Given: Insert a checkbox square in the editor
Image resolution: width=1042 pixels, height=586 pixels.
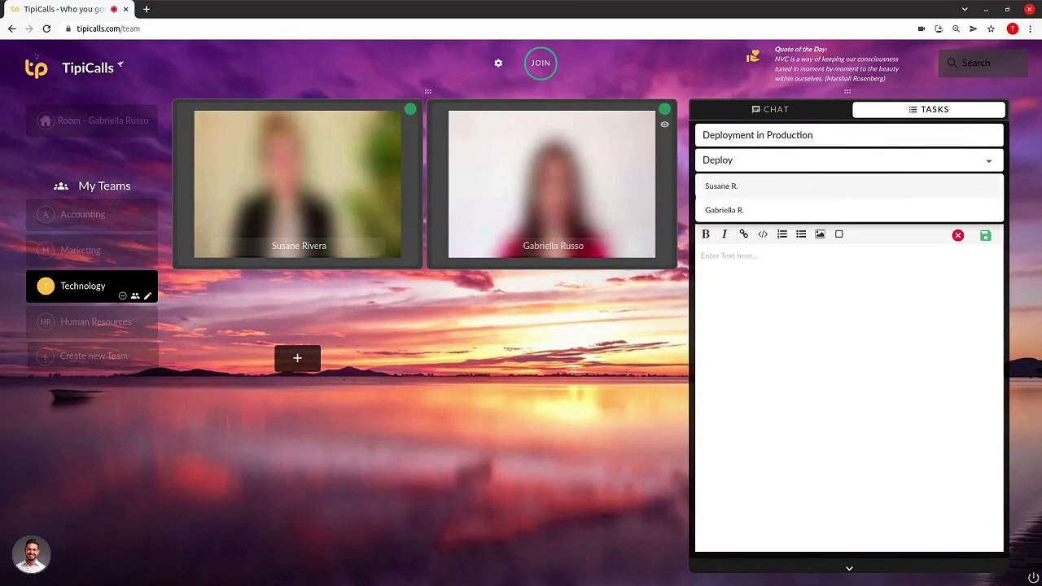Looking at the screenshot, I should tap(839, 234).
